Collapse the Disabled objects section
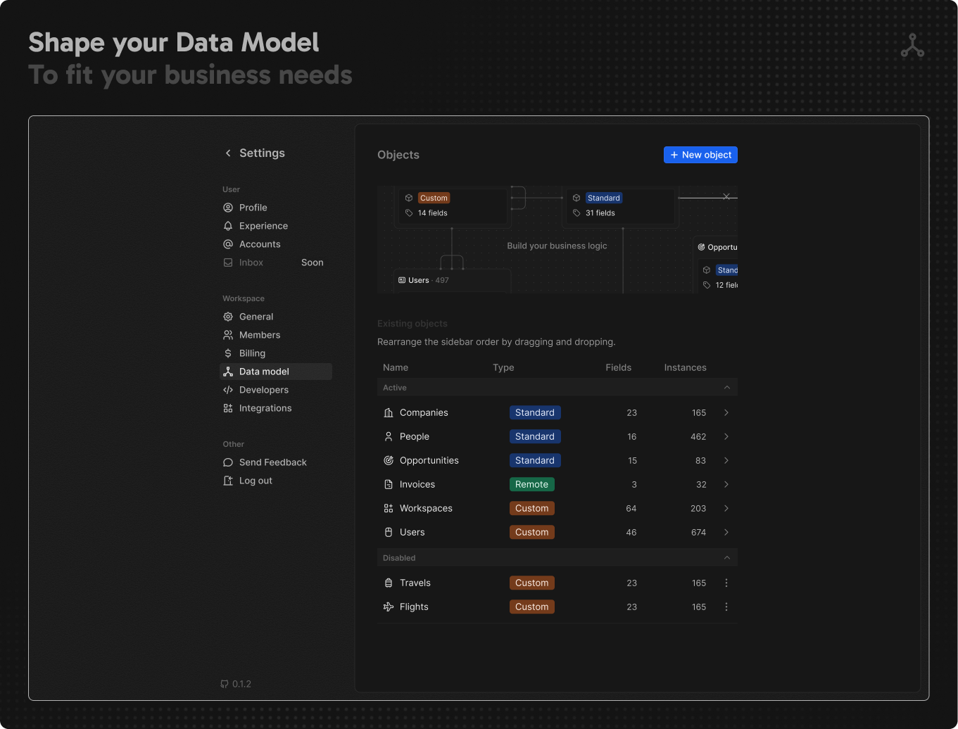Screen dimensions: 958x729 click(x=727, y=558)
